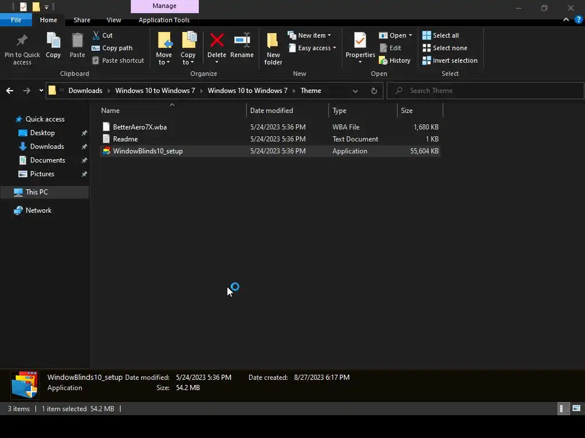This screenshot has width=585, height=438.
Task: Open the Application Tools tab
Action: point(164,20)
